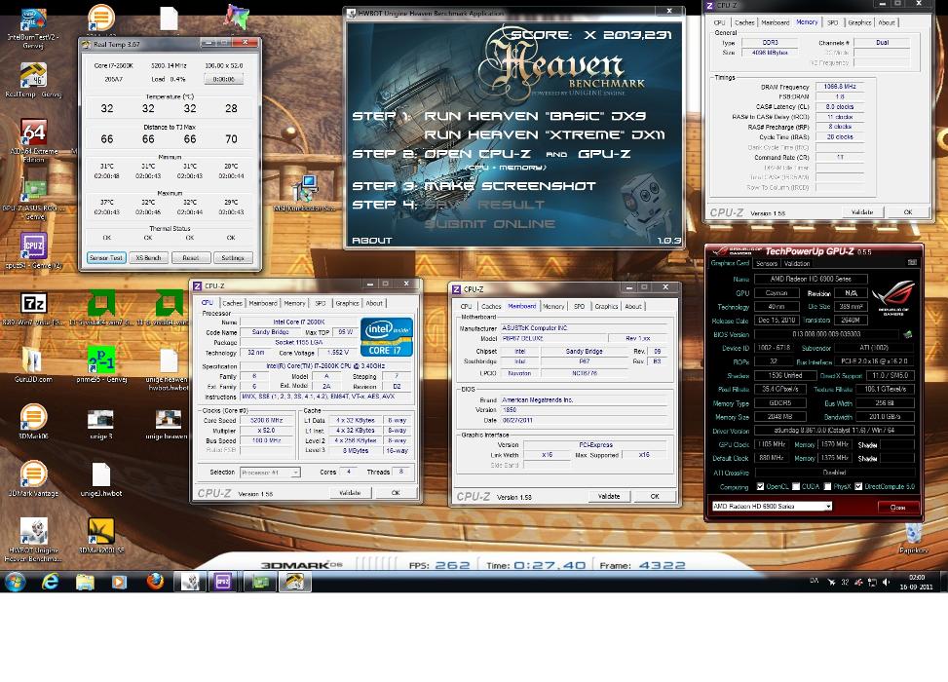Toggle CUDA checkbox in GPU-Z

click(796, 487)
